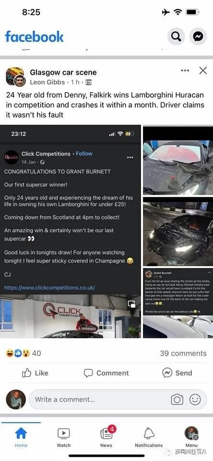
Task: Switch to the Home tab
Action: point(21,437)
